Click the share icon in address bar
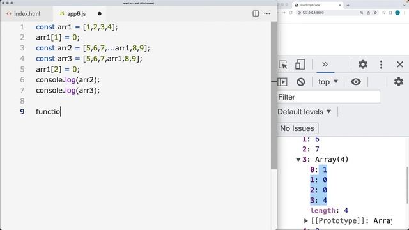 pyautogui.click(x=368, y=13)
